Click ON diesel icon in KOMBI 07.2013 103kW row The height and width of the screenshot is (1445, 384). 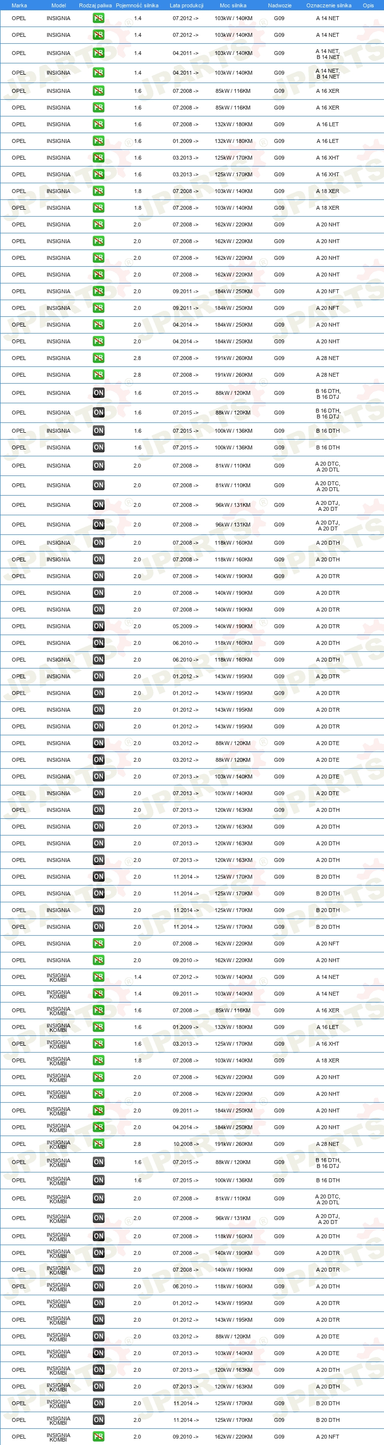[98, 1353]
